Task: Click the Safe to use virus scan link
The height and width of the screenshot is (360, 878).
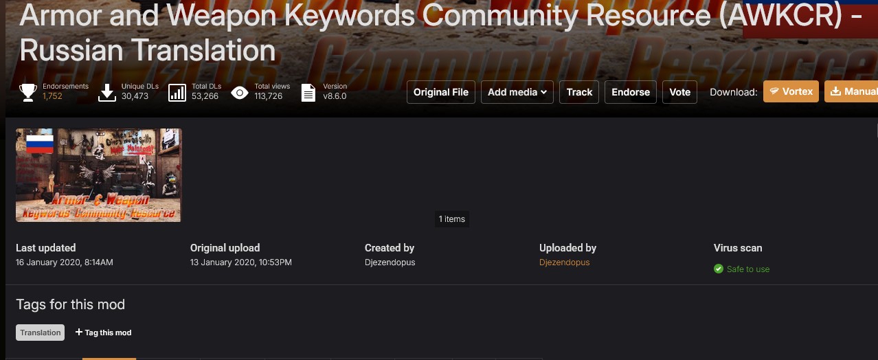Action: click(748, 269)
